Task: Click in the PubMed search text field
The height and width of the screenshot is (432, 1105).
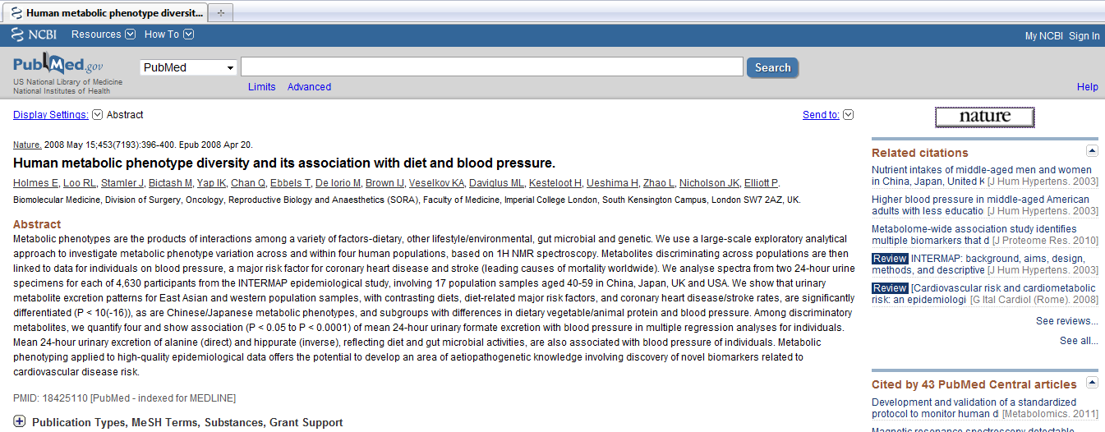Action: tap(492, 67)
